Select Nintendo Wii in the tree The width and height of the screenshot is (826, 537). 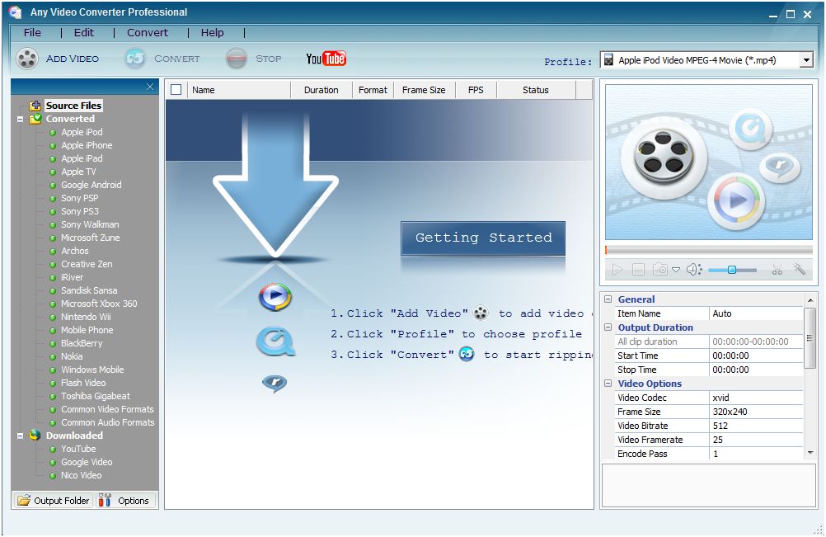[86, 317]
